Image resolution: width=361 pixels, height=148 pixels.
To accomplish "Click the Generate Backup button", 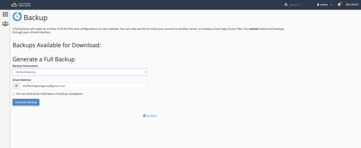I will click(26, 102).
